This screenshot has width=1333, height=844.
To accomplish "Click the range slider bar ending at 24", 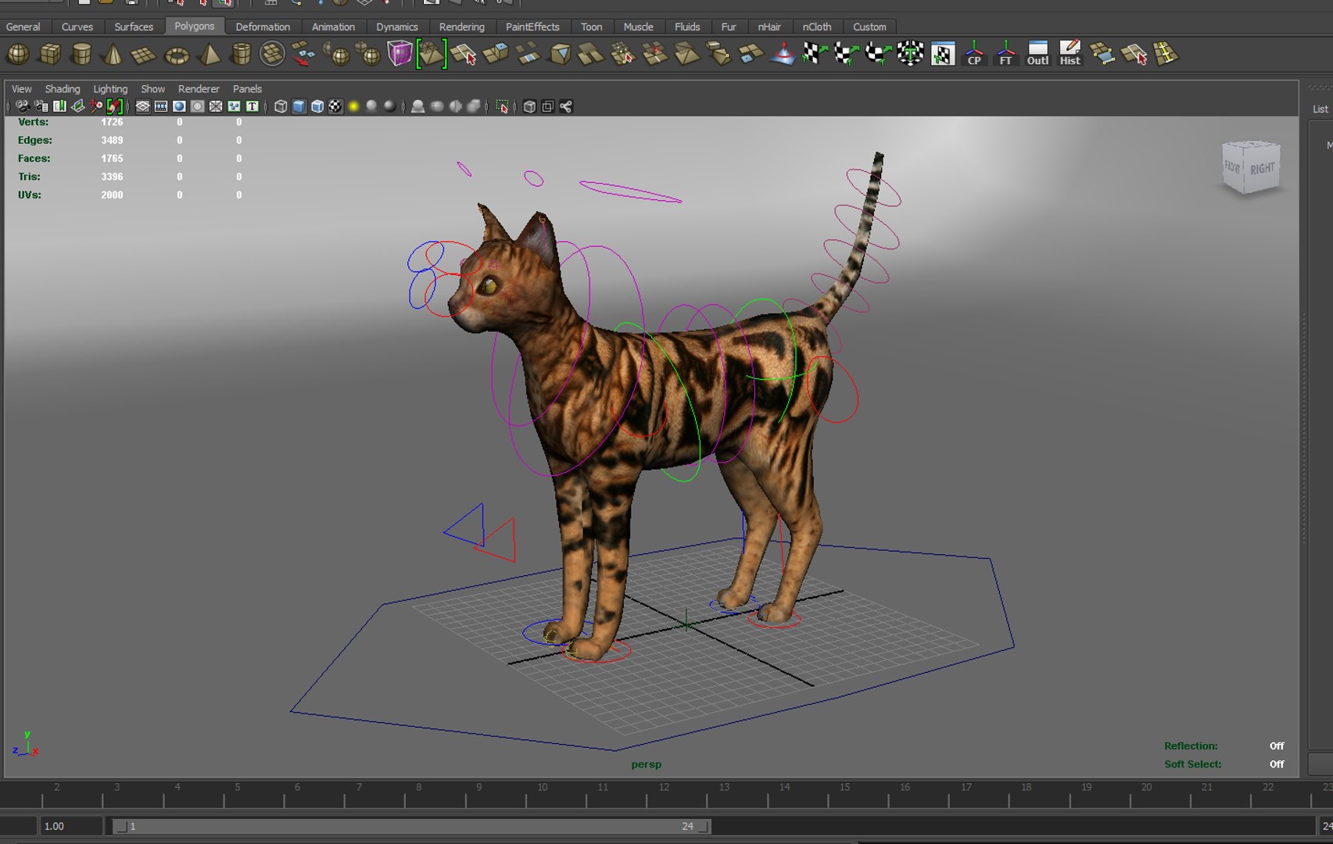I will coord(411,826).
